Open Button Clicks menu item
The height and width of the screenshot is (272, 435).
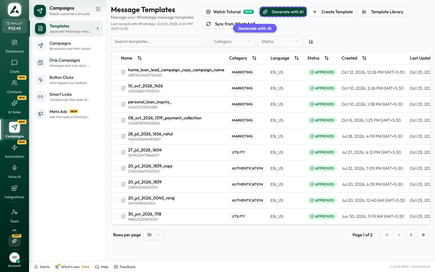[68, 80]
